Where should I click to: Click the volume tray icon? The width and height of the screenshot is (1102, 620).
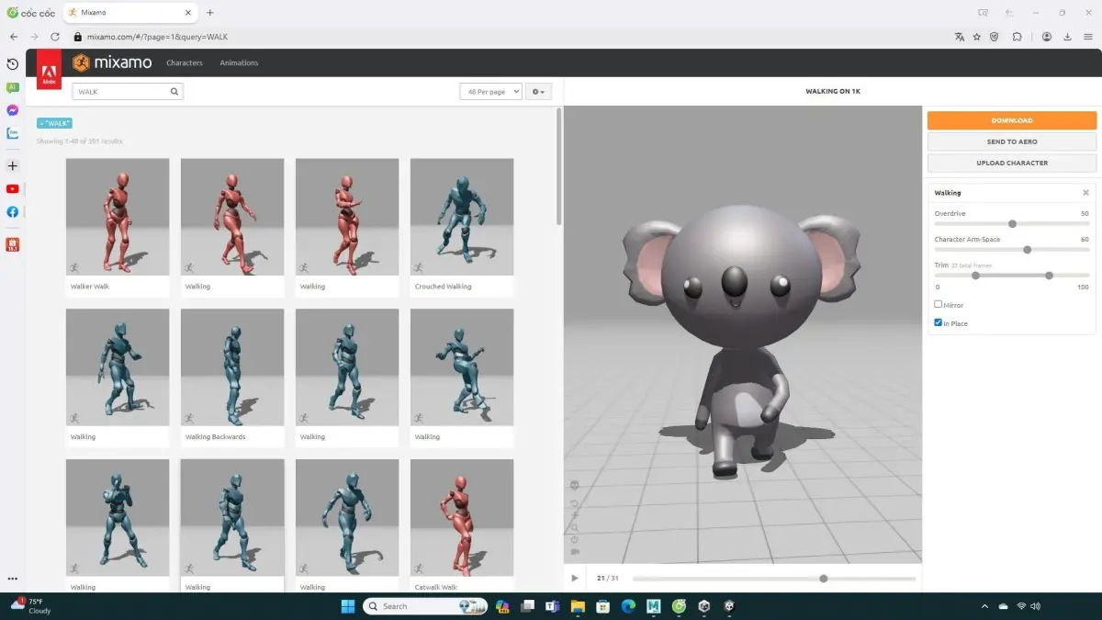pyautogui.click(x=1037, y=606)
